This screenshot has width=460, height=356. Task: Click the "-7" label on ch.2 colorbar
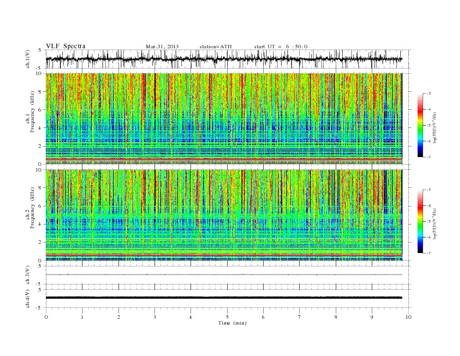[429, 253]
